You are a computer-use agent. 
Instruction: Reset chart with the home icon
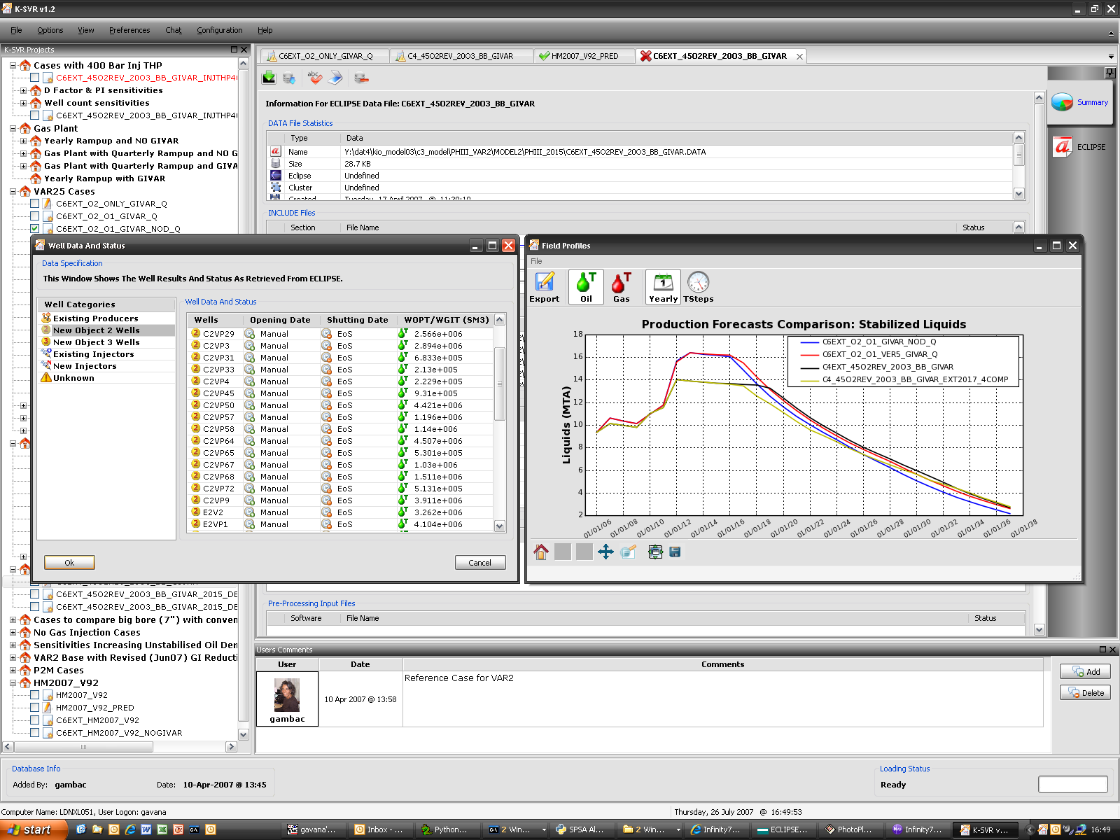pos(541,552)
